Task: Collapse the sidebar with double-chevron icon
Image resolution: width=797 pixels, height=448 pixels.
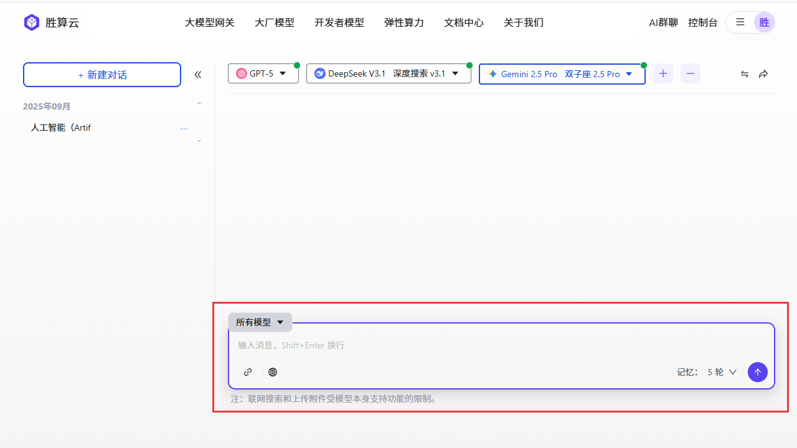Action: [x=198, y=75]
